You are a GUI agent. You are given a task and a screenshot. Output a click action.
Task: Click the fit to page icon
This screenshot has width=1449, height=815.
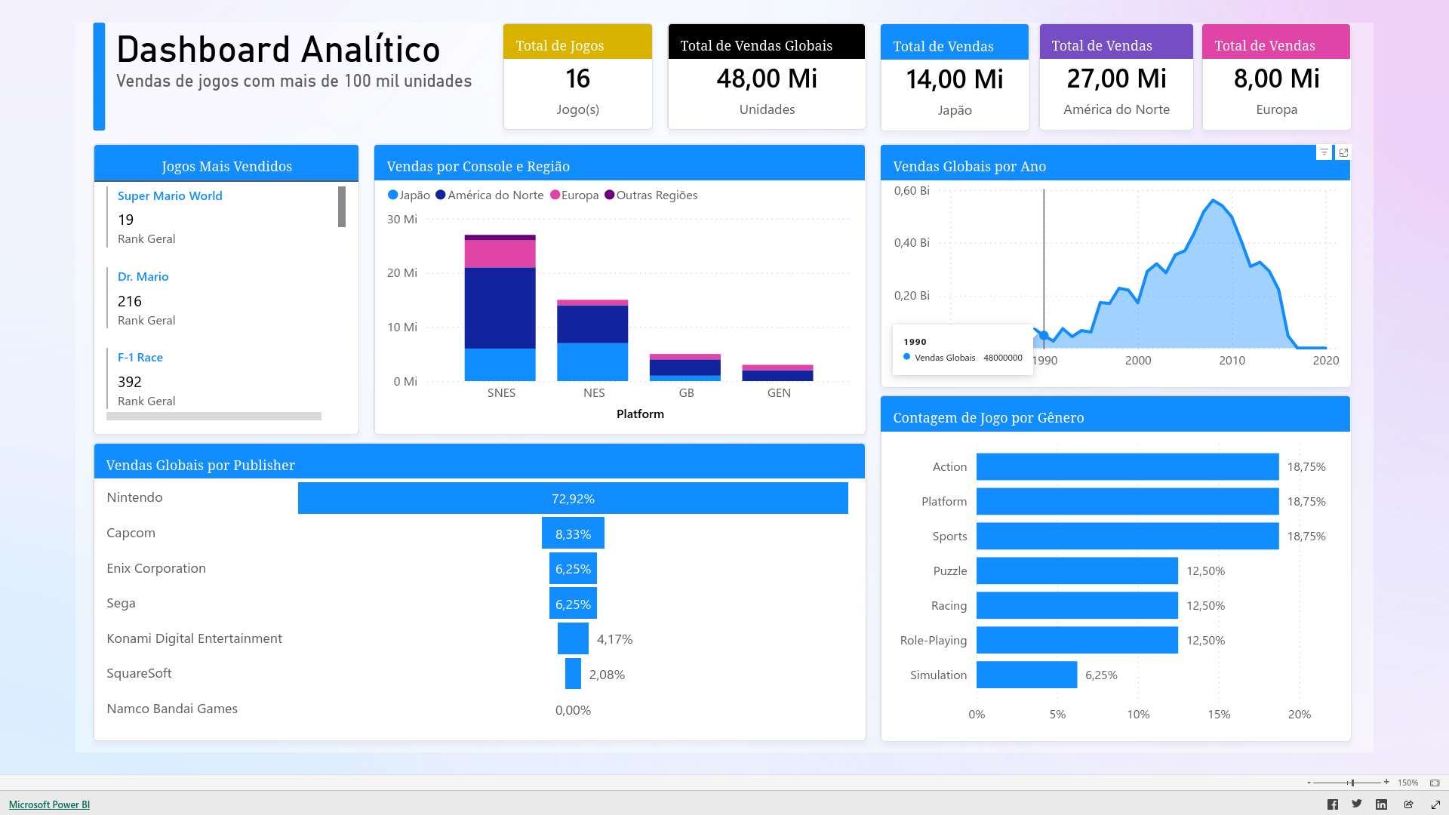pyautogui.click(x=1435, y=783)
